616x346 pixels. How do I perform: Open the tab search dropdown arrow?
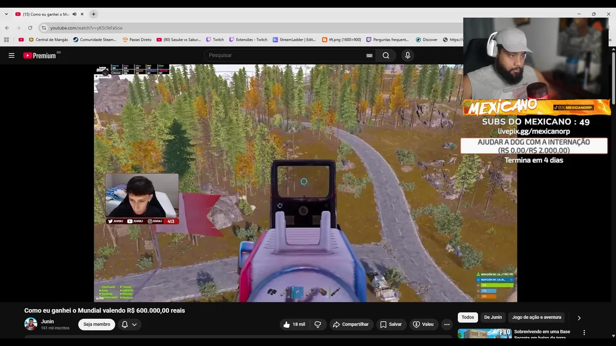pos(6,14)
